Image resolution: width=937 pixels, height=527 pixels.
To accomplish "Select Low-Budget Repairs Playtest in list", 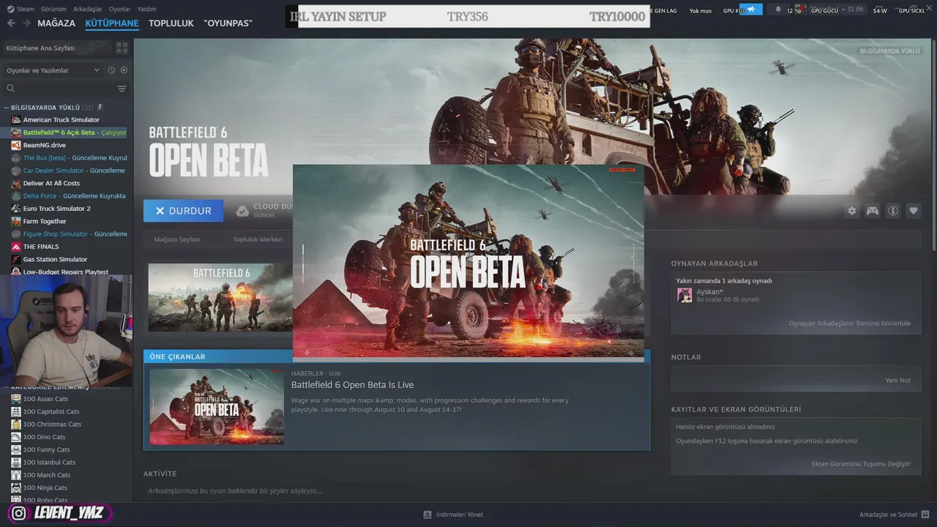I will click(66, 272).
